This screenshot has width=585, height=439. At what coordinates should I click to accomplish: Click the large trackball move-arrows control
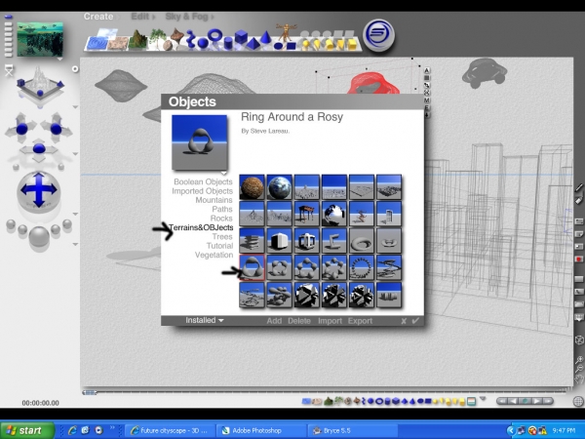[39, 190]
